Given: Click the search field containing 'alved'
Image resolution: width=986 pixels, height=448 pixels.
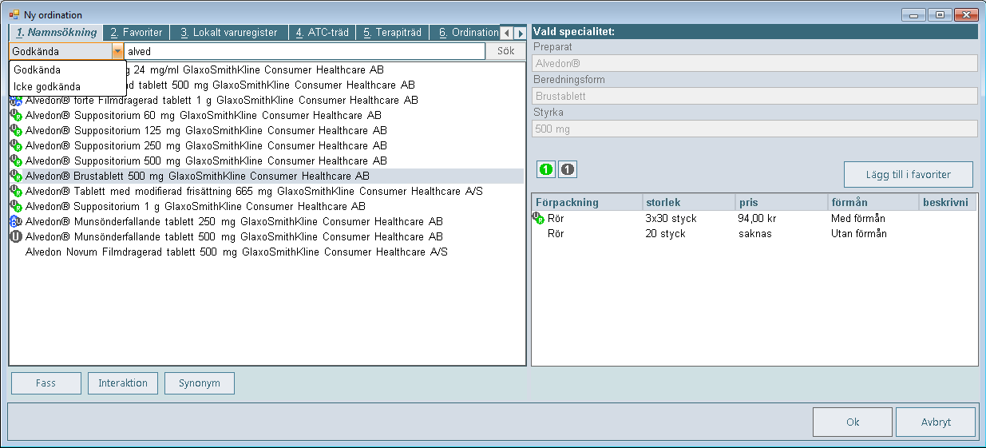Looking at the screenshot, I should pos(305,51).
